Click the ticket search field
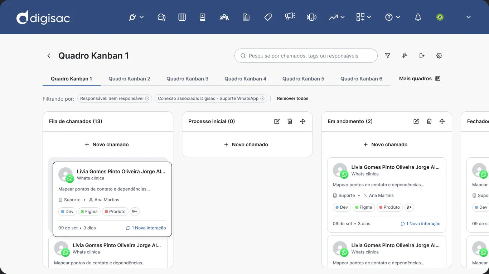The width and height of the screenshot is (489, 274). click(x=306, y=56)
